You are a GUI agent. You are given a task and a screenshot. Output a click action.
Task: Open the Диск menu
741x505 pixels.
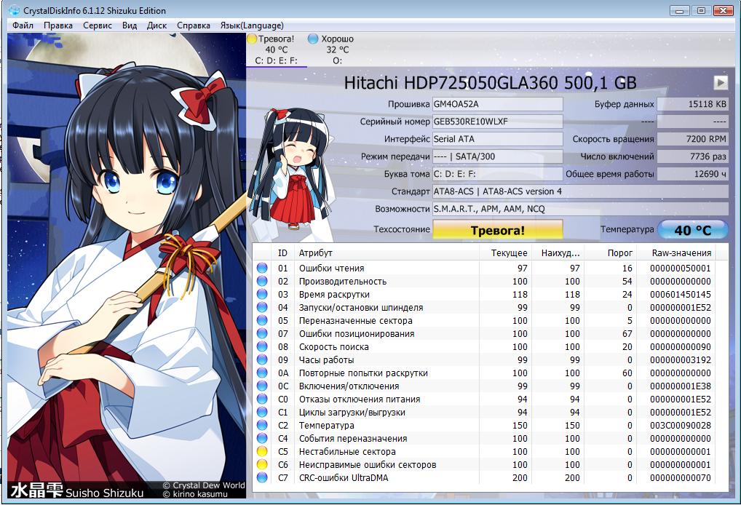coord(156,25)
